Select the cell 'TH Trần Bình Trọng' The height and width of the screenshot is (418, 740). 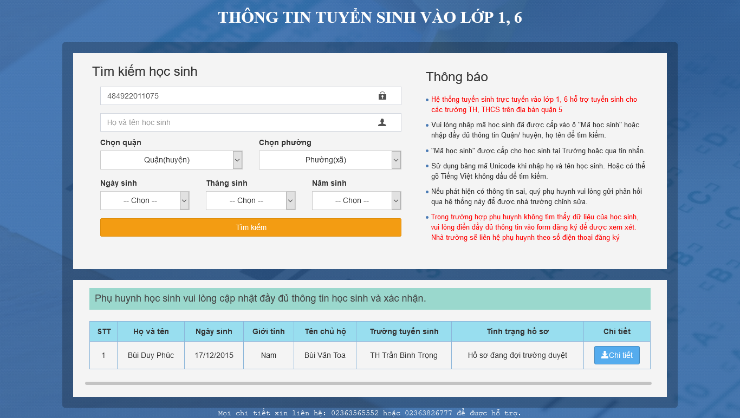(404, 355)
